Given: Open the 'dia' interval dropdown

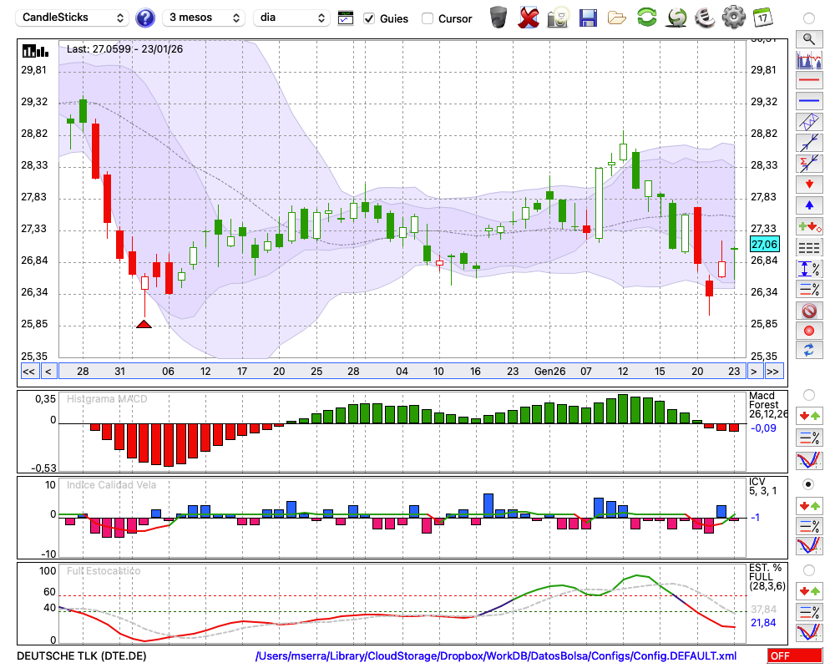Looking at the screenshot, I should (291, 18).
